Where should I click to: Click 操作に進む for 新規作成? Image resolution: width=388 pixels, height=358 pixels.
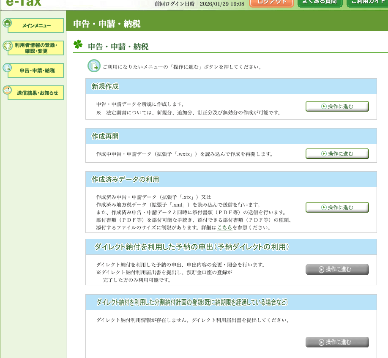[x=337, y=107]
